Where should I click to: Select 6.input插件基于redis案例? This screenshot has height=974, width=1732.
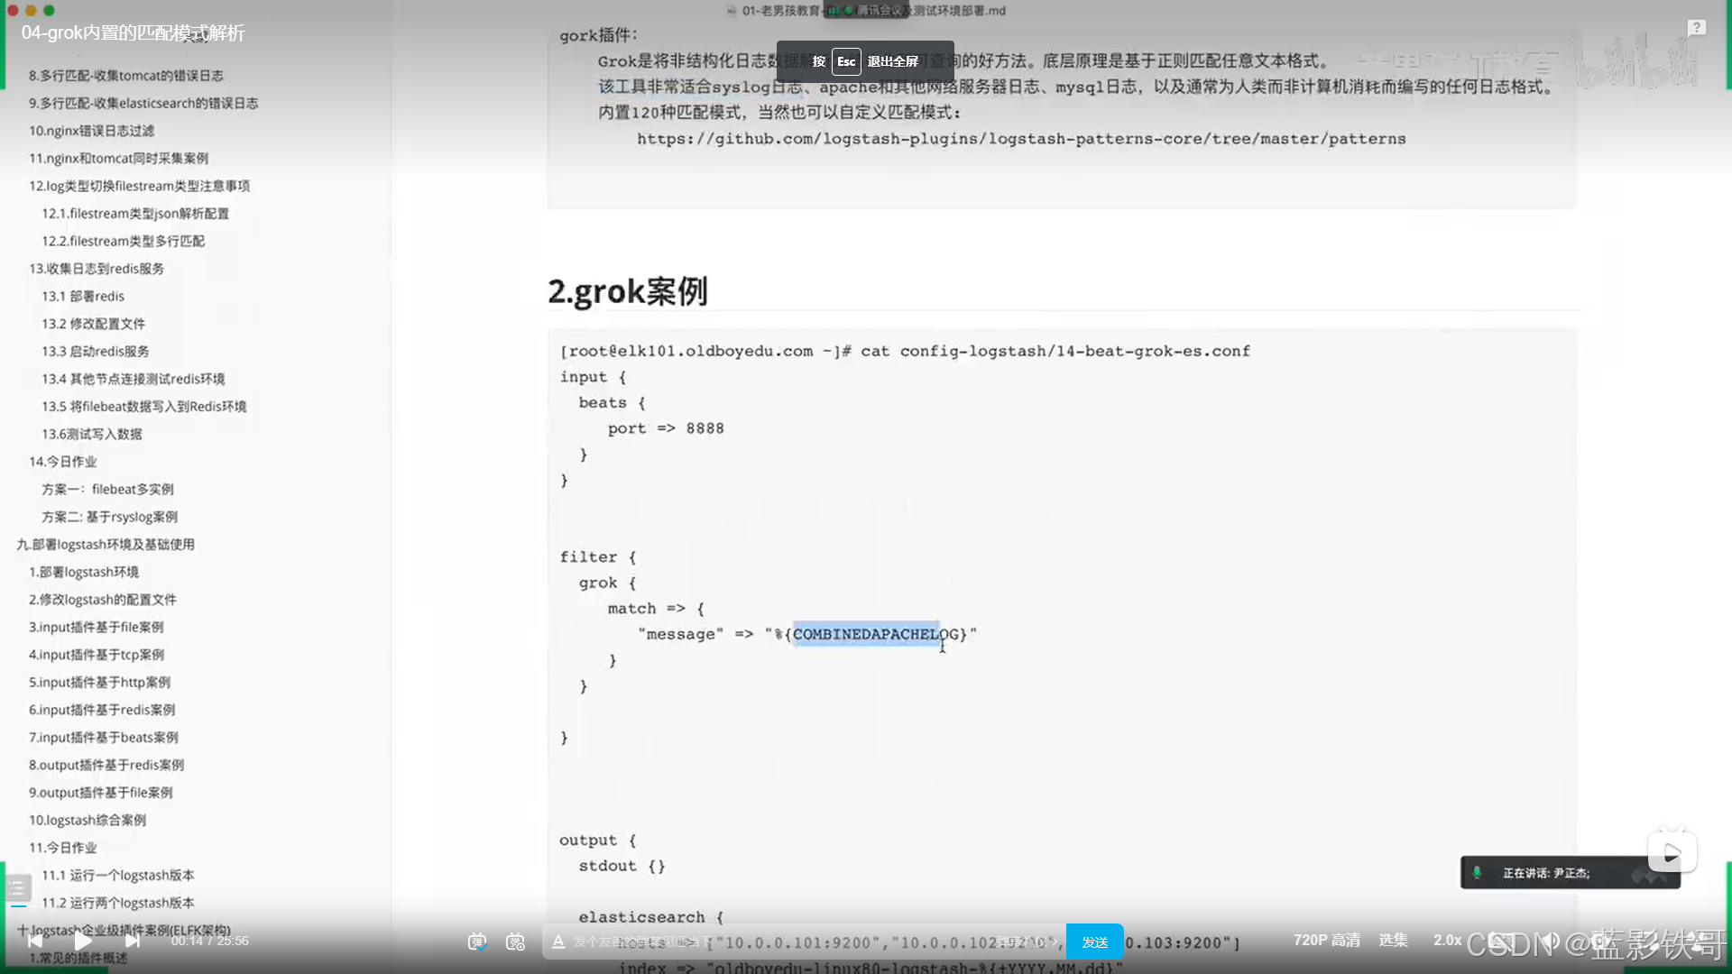[102, 710]
